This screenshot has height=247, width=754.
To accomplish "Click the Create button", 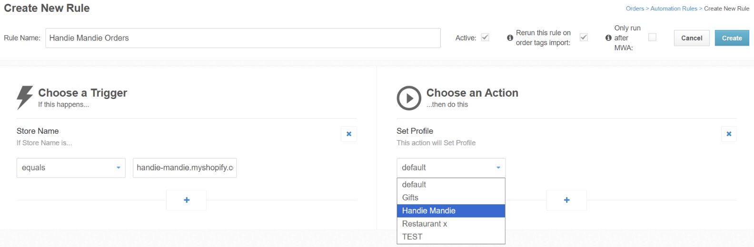I will tap(732, 38).
